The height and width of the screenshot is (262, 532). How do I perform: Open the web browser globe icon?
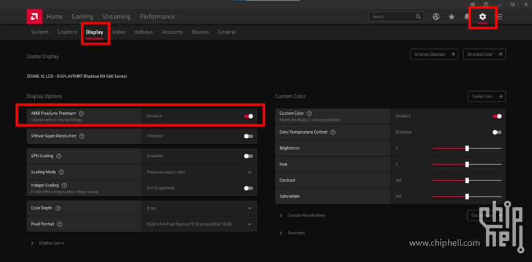tap(436, 17)
